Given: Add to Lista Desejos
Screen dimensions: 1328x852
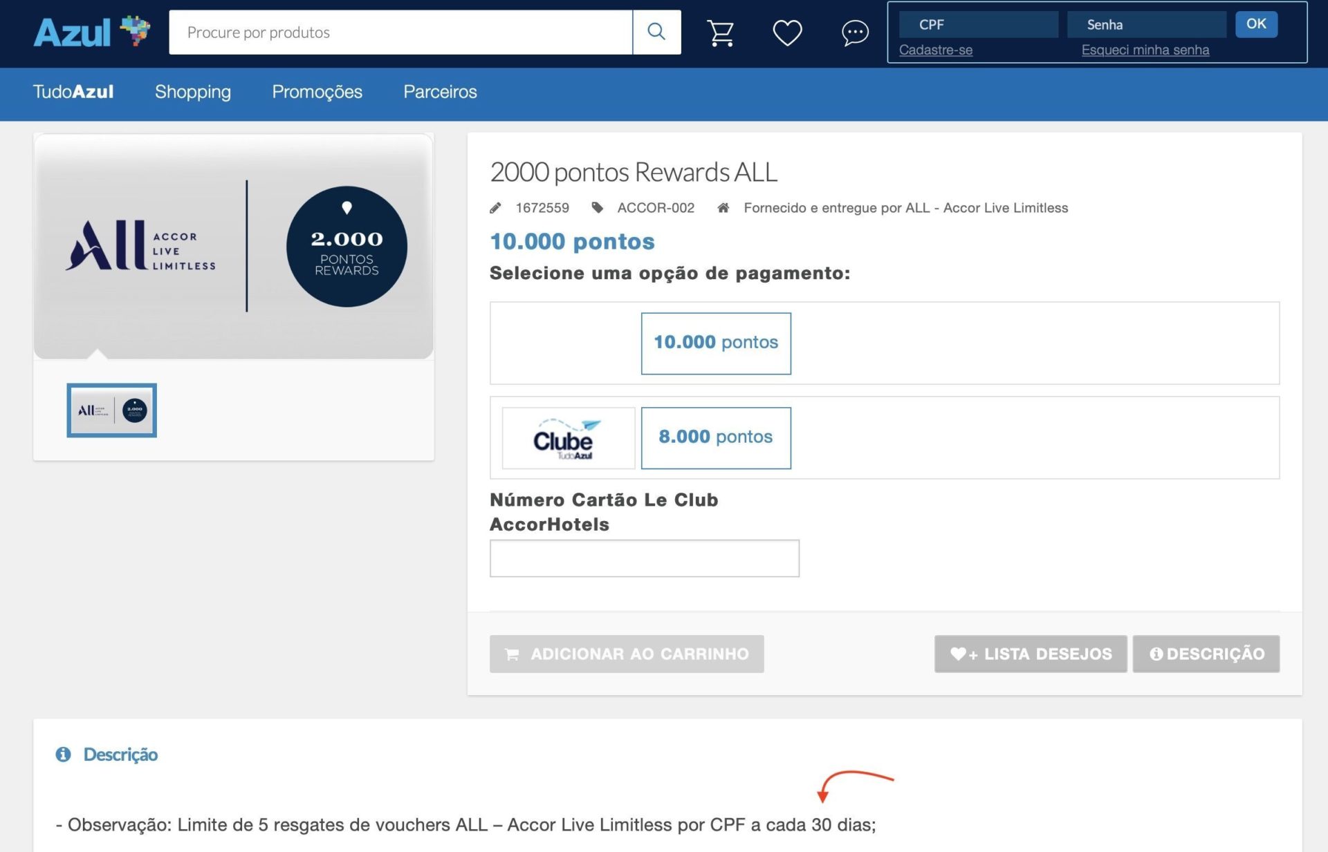Looking at the screenshot, I should point(1031,654).
